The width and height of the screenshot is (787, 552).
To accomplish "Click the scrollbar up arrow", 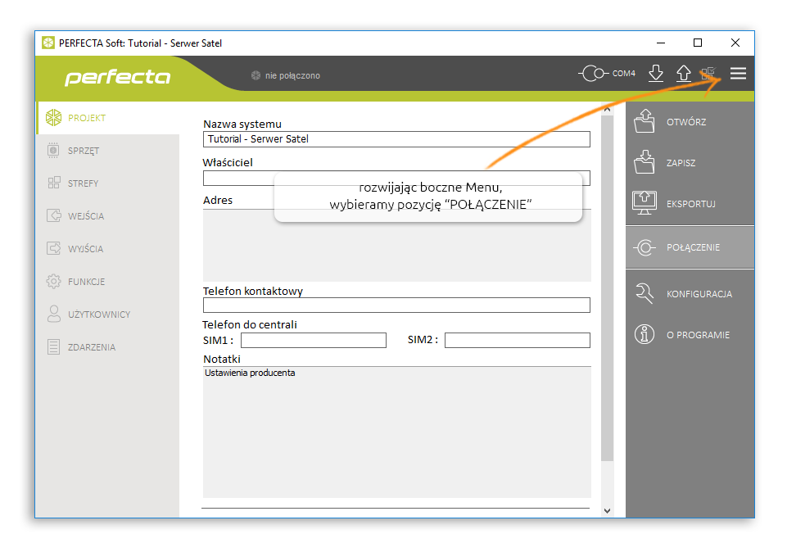I will [x=608, y=109].
